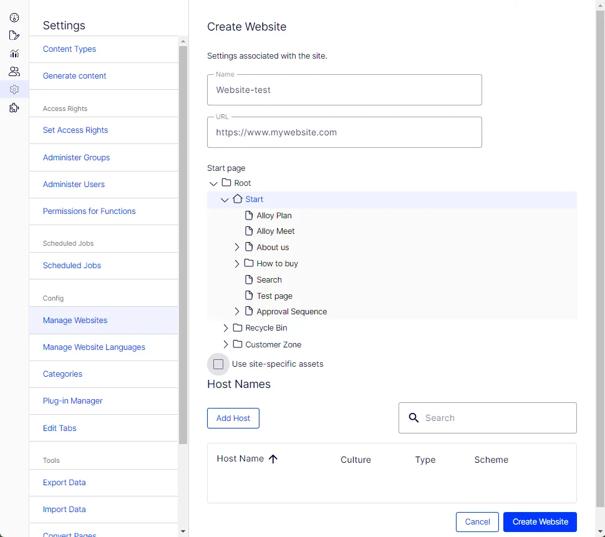Screen dimensions: 605x537
Task: Click the Add Host button
Action: point(233,418)
